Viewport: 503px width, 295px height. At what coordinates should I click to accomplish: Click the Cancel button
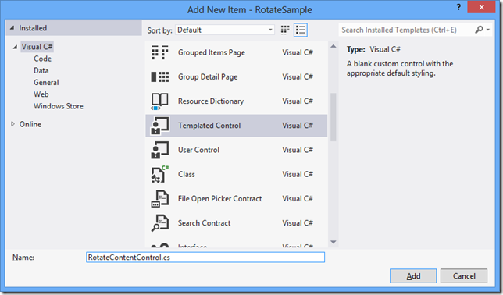464,276
